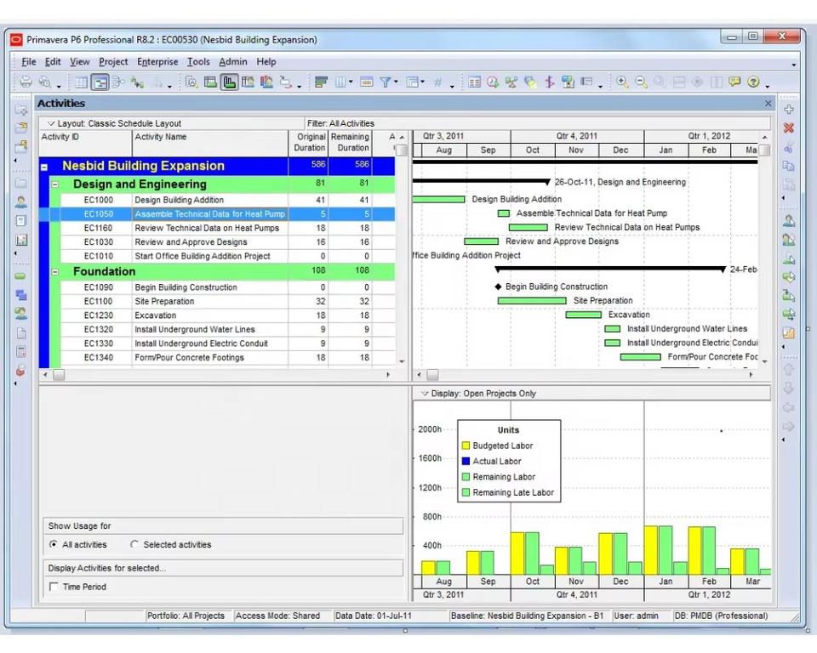The image size is (817, 653).
Task: Enable the Time Period checkbox
Action: (53, 587)
